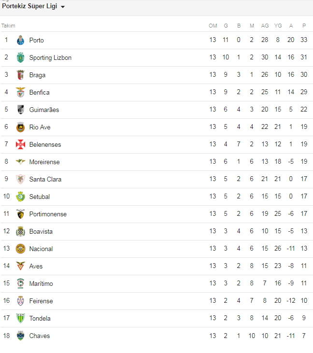
Task: Click the Tondela team name
Action: [40, 318]
